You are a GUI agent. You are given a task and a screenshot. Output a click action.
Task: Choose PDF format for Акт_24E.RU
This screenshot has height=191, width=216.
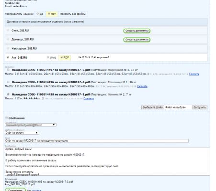tap(62, 57)
